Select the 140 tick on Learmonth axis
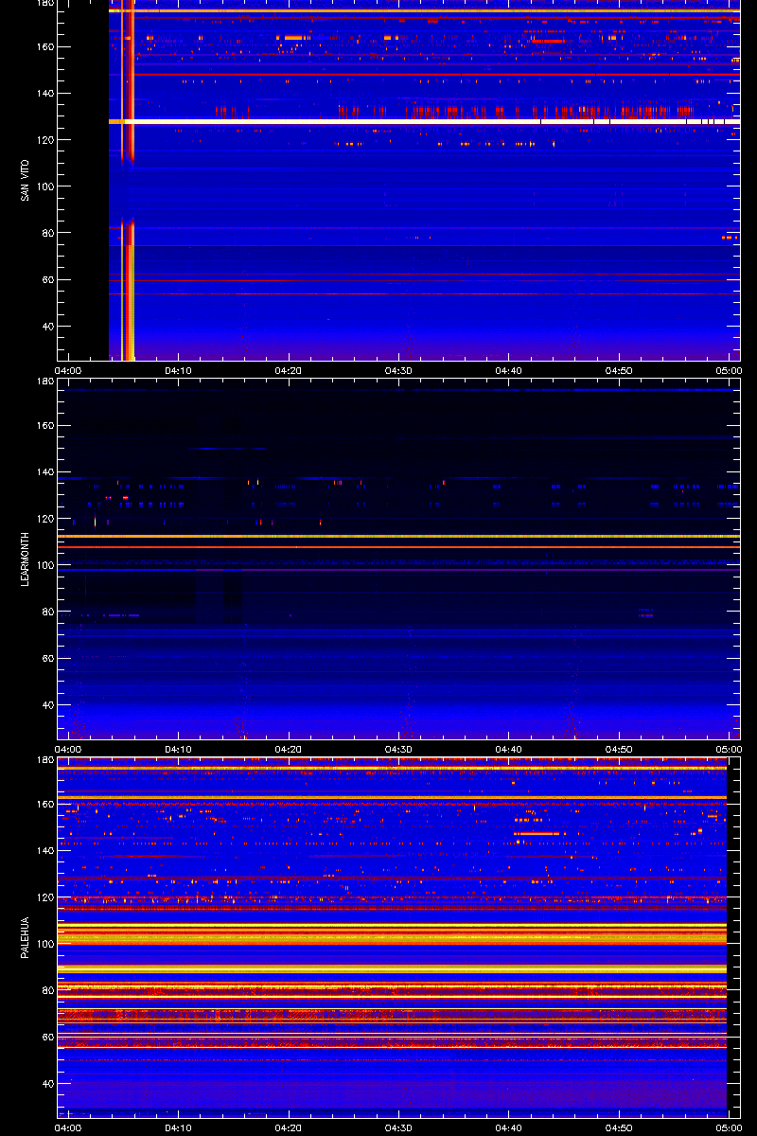 [x=44, y=471]
